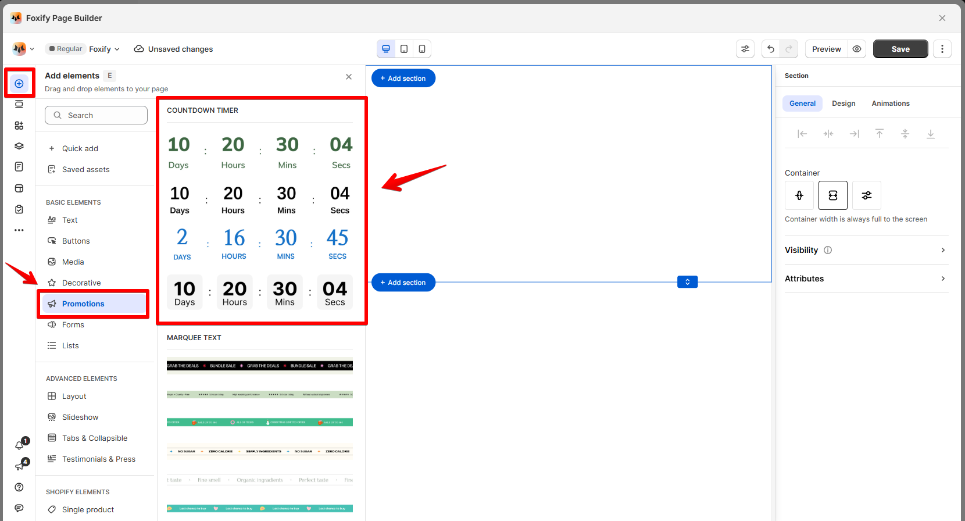Open the Foxify template dropdown
Screen dimensions: 965x521
pyautogui.click(x=105, y=49)
